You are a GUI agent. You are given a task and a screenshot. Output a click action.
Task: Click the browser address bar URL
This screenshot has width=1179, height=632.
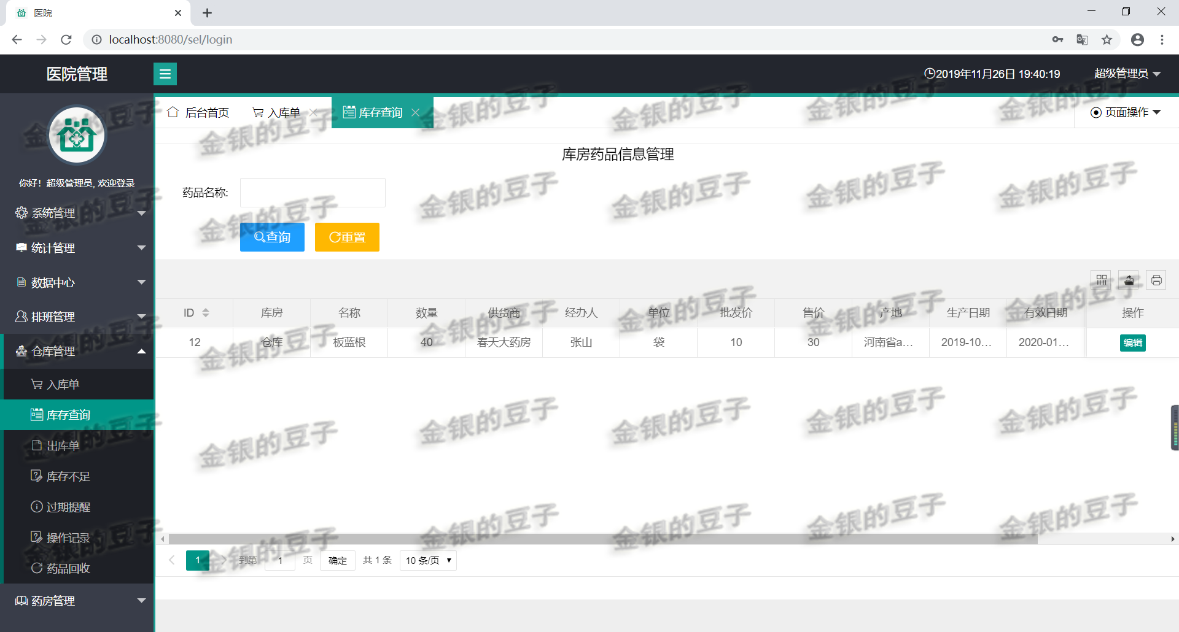tap(171, 39)
